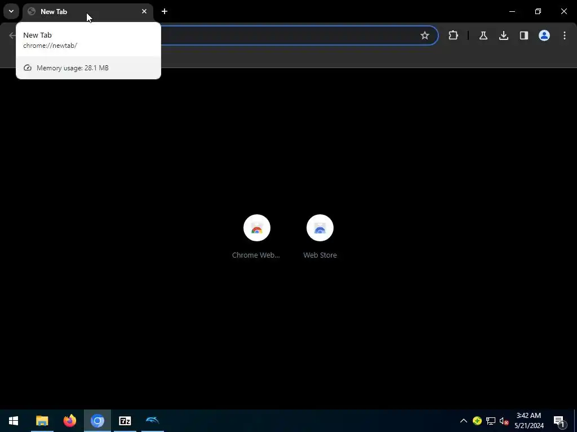Minimize the Chrome window

point(512,11)
